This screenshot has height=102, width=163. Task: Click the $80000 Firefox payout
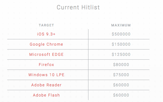pyautogui.click(x=121, y=65)
